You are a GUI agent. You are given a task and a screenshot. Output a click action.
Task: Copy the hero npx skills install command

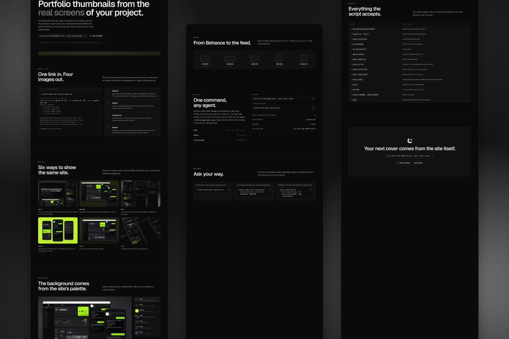[x=85, y=36]
